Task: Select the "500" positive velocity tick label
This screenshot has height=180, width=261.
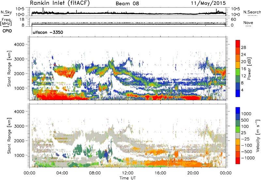Action: tap(245, 120)
